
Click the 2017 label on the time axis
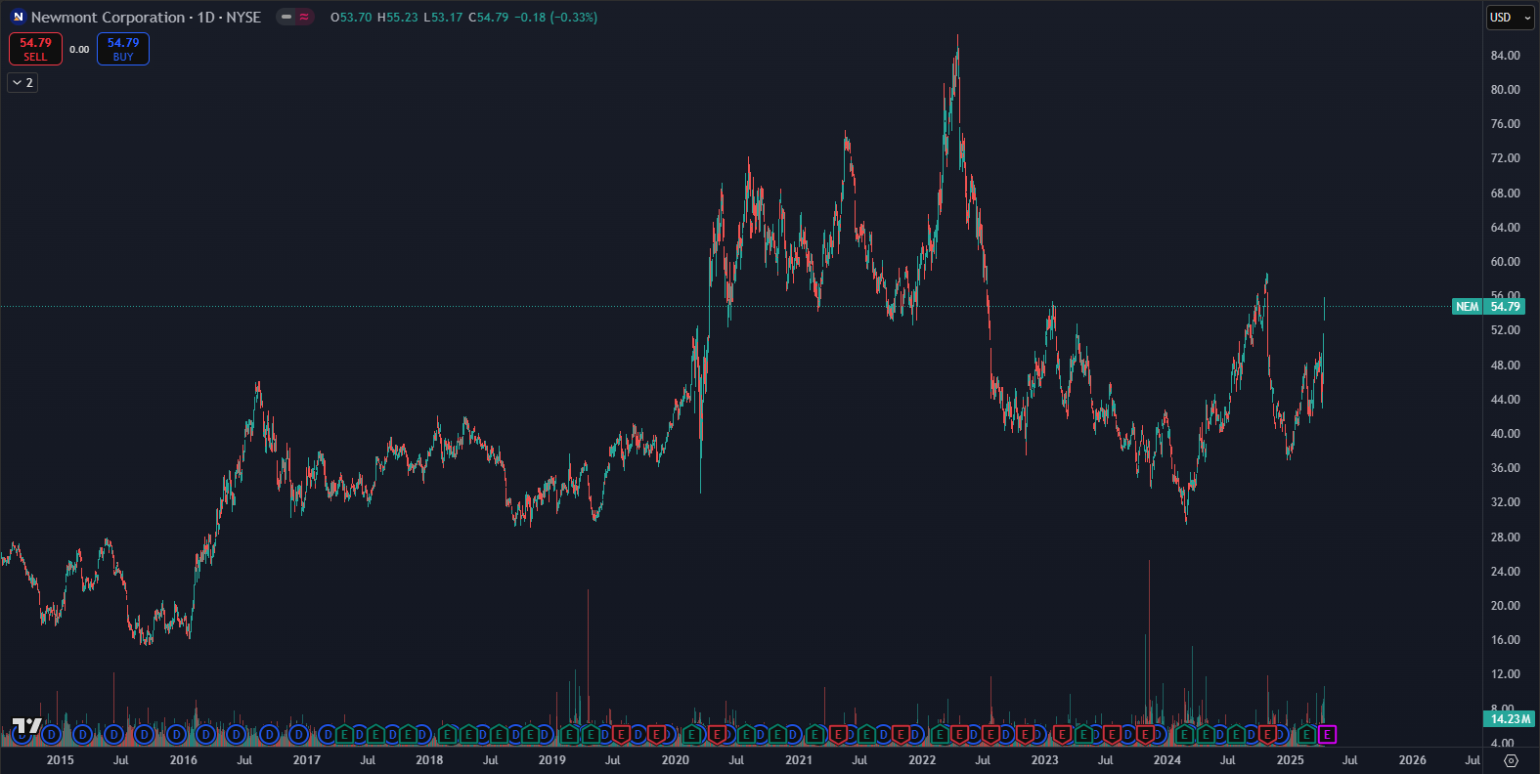(306, 760)
